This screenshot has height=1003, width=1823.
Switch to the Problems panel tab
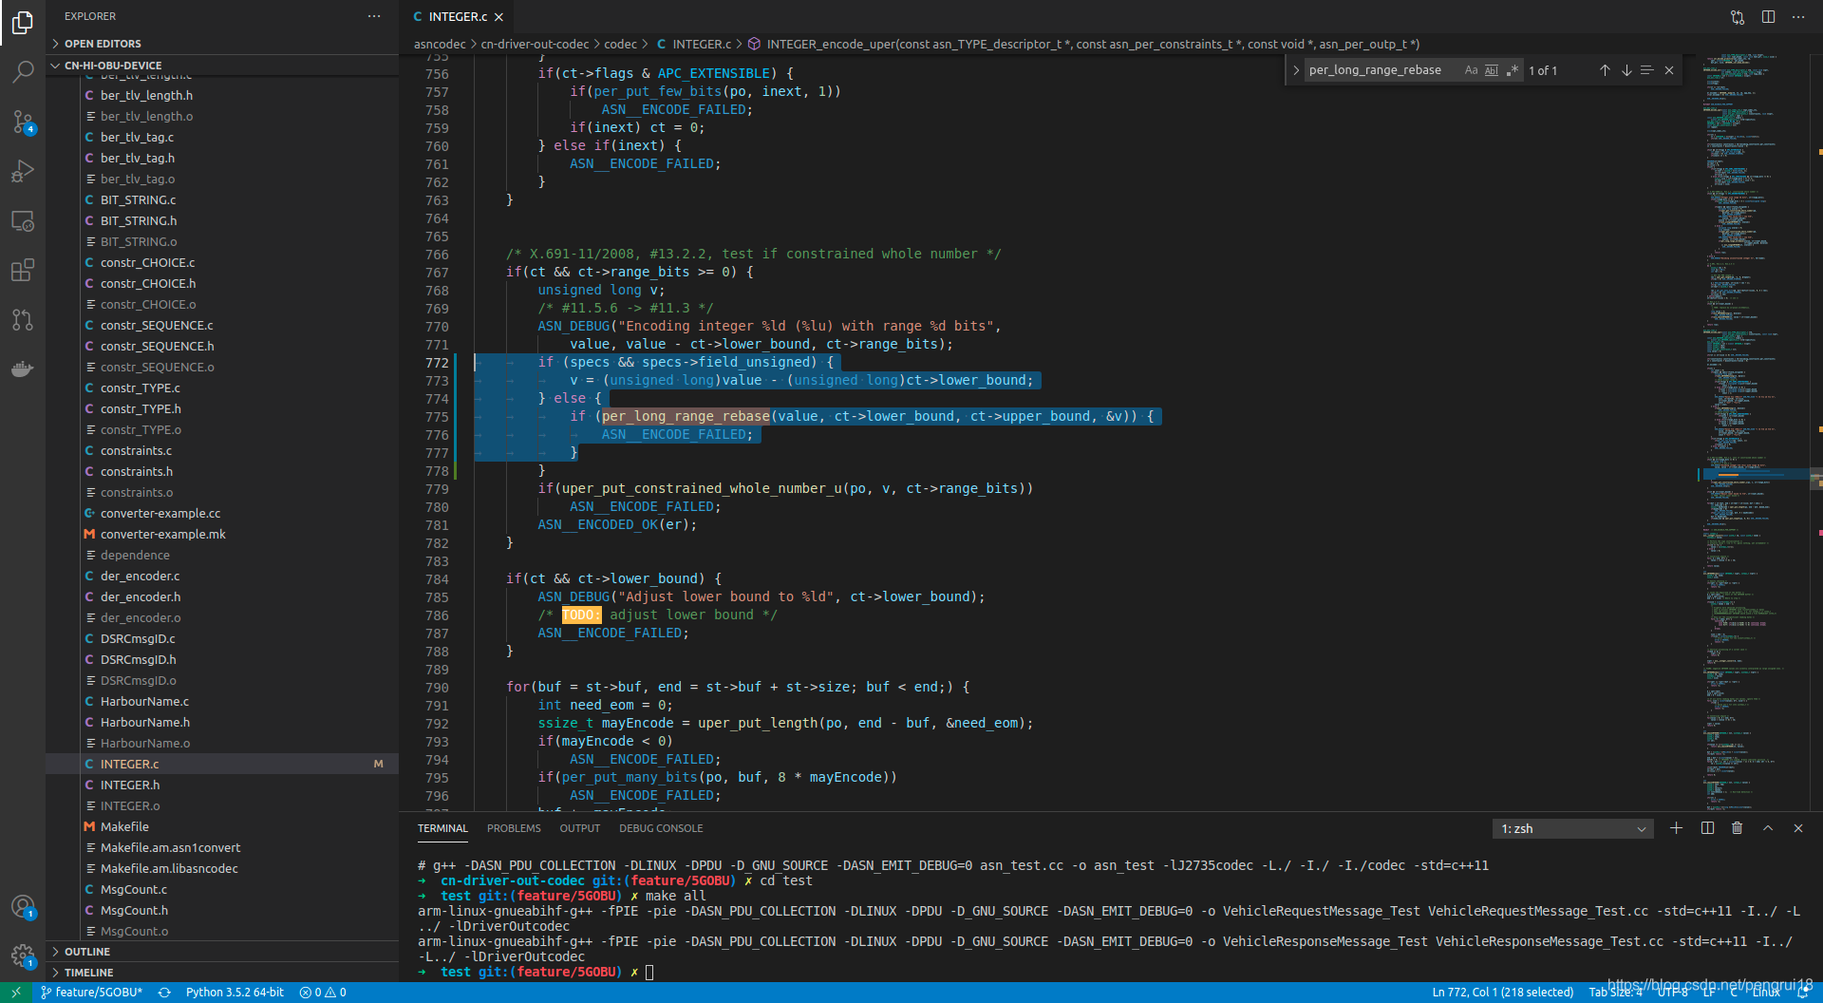(x=514, y=828)
